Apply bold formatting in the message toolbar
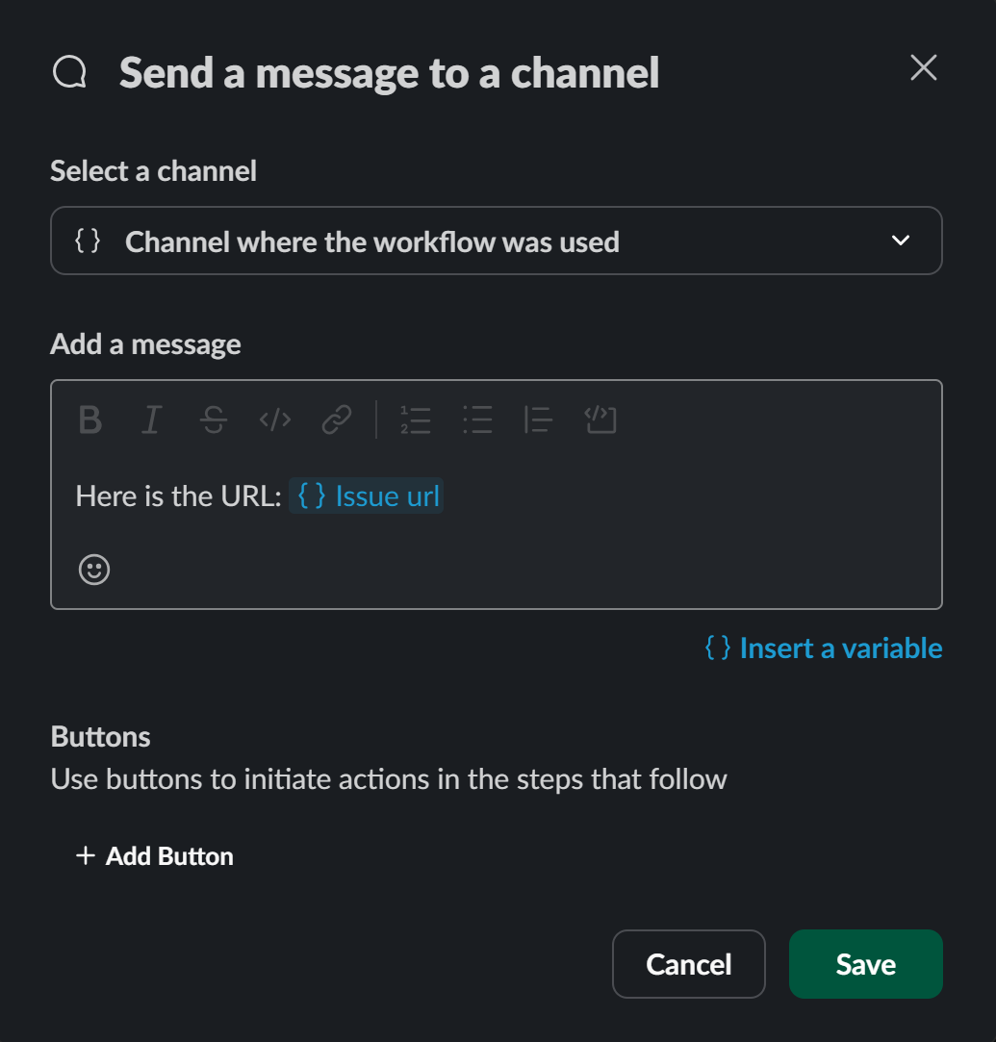The width and height of the screenshot is (996, 1042). pos(89,420)
